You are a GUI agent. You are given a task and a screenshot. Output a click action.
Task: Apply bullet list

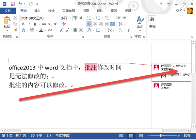point(89,18)
